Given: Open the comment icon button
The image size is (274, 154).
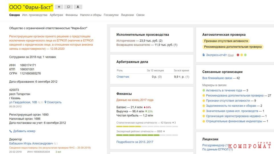Looking at the screenshot, I should (68, 7).
